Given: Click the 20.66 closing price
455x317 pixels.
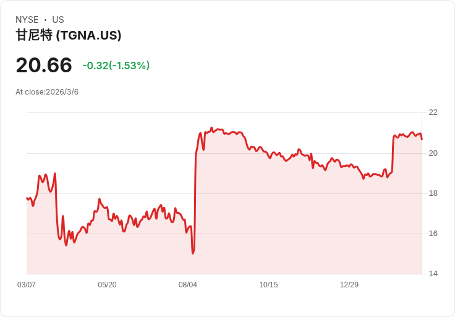Looking at the screenshot, I should tap(44, 65).
